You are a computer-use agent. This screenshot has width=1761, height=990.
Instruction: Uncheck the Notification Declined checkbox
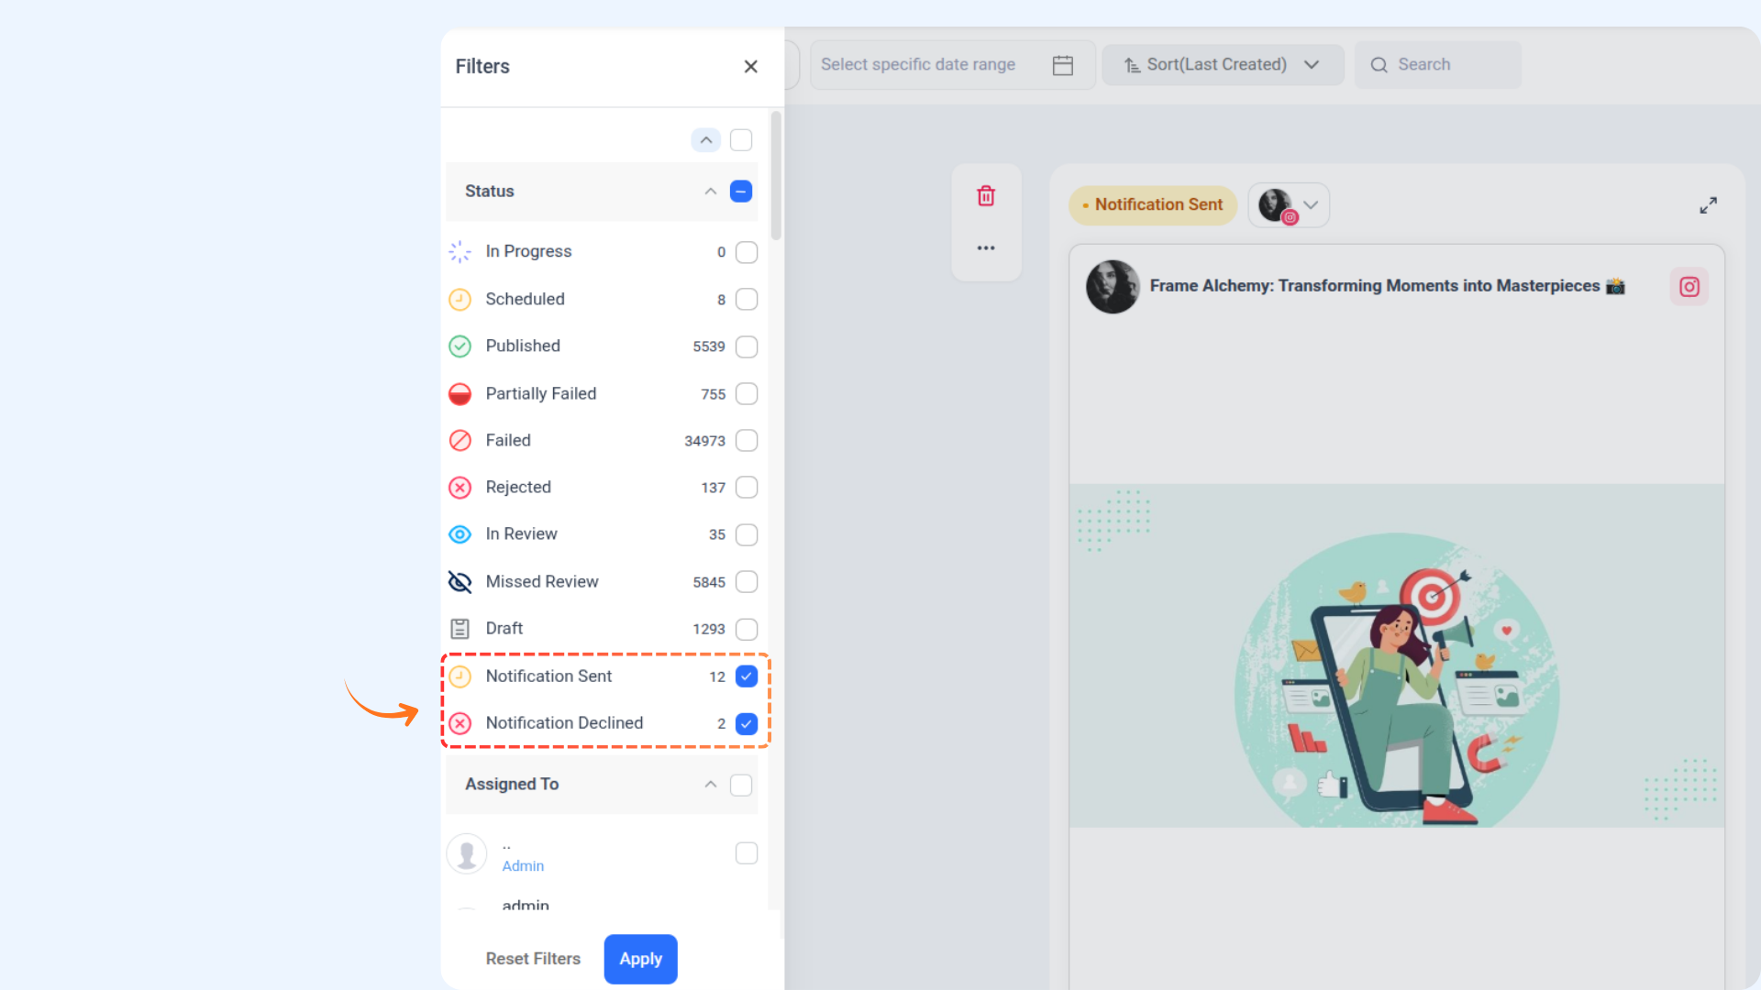(x=747, y=723)
